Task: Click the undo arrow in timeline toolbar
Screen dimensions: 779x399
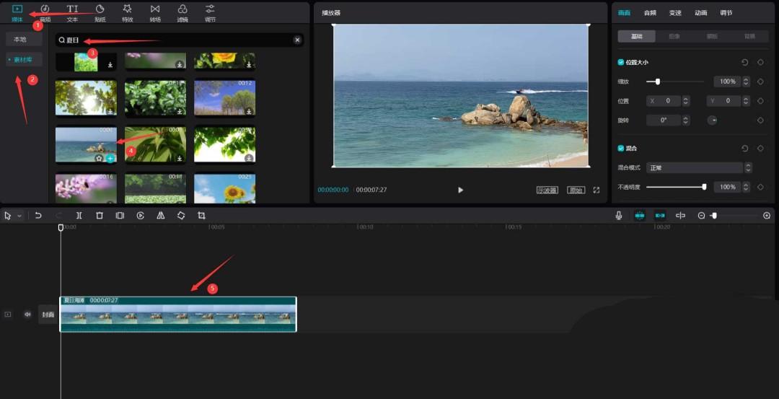Action: click(38, 216)
